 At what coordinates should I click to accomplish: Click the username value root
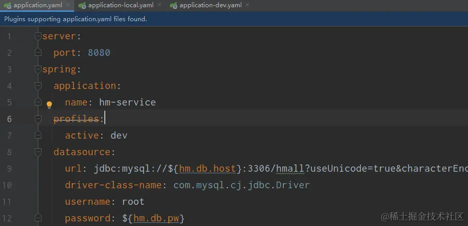[133, 202]
